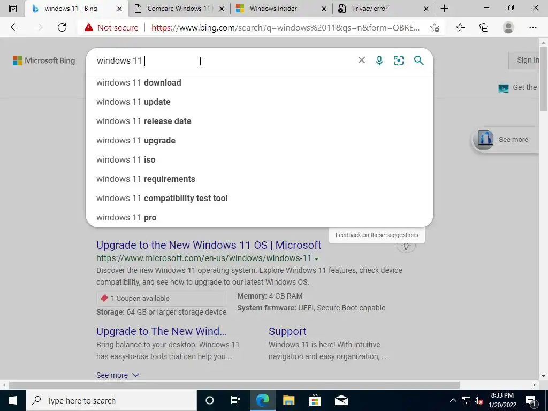Viewport: 548px width, 411px height.
Task: Open File Explorer from taskbar
Action: click(288, 400)
